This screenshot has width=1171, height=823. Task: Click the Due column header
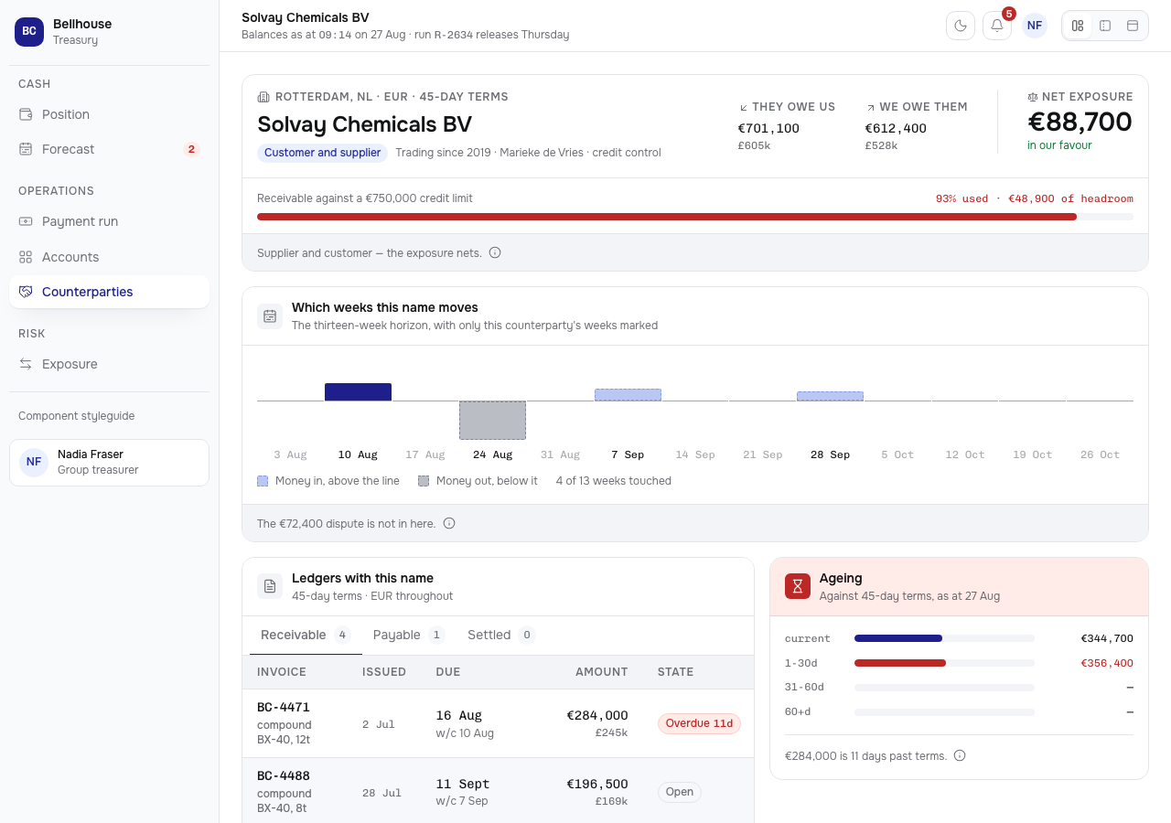448,672
